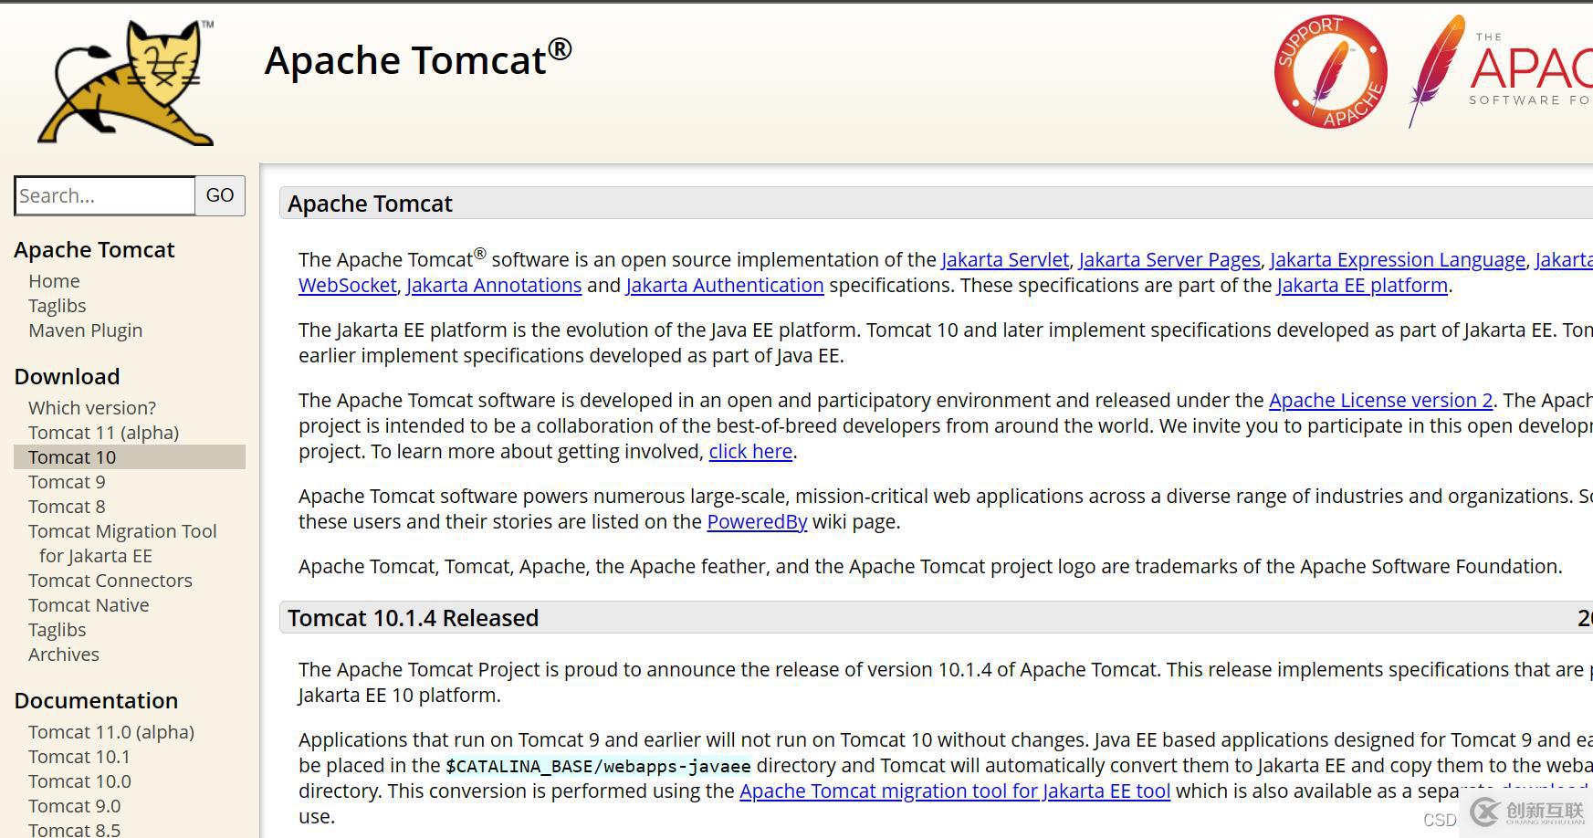Open Tomcat 11 (alpha) download page
The height and width of the screenshot is (838, 1593).
click(103, 433)
